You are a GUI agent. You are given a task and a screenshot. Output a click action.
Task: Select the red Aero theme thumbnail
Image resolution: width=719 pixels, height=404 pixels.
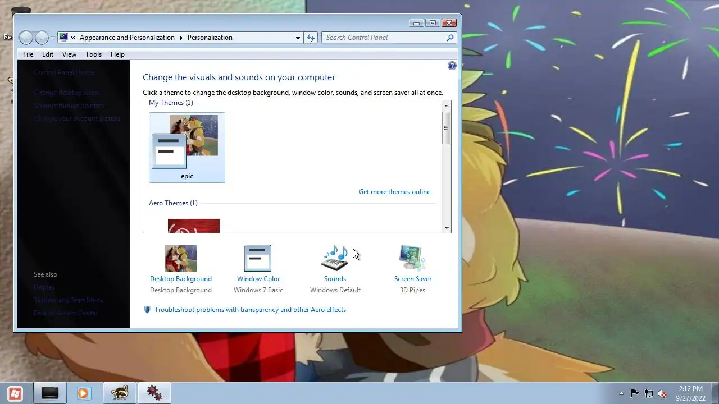click(194, 226)
